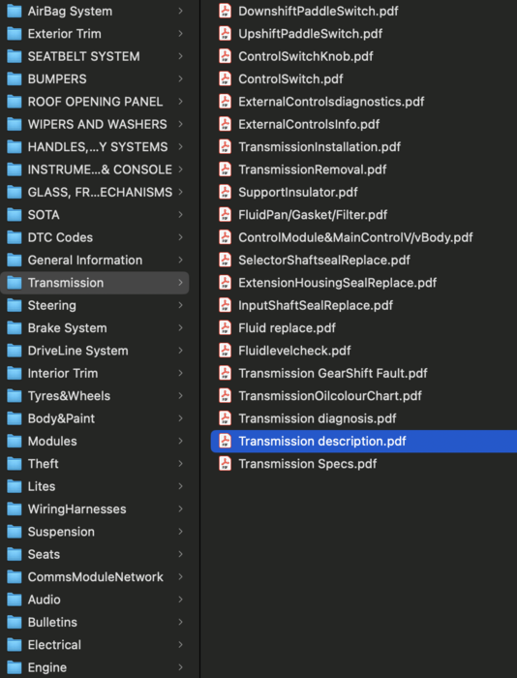Select the Bulletins folder

(x=95, y=622)
